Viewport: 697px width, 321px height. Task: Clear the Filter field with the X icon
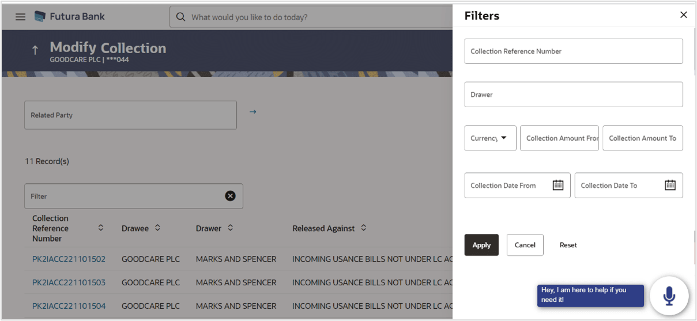coord(230,196)
